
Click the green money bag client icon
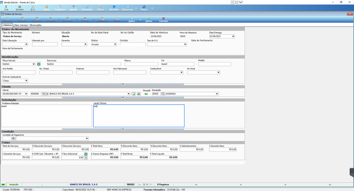[x=139, y=94]
